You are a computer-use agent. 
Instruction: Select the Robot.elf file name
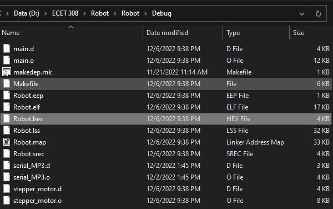click(x=27, y=107)
